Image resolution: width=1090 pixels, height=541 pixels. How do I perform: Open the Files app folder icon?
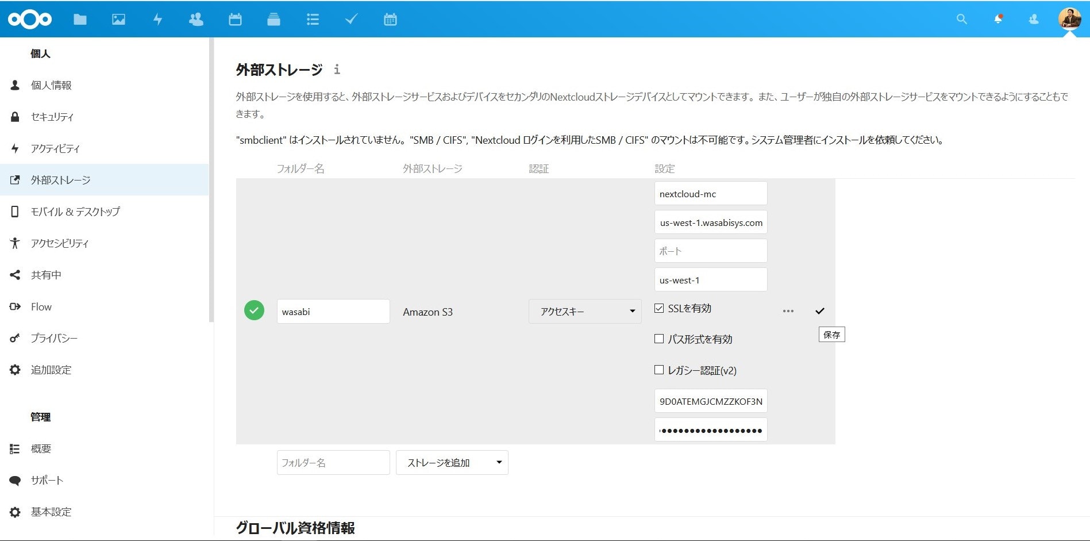pos(80,20)
